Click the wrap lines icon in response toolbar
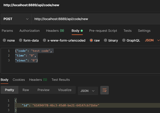 [105, 90]
